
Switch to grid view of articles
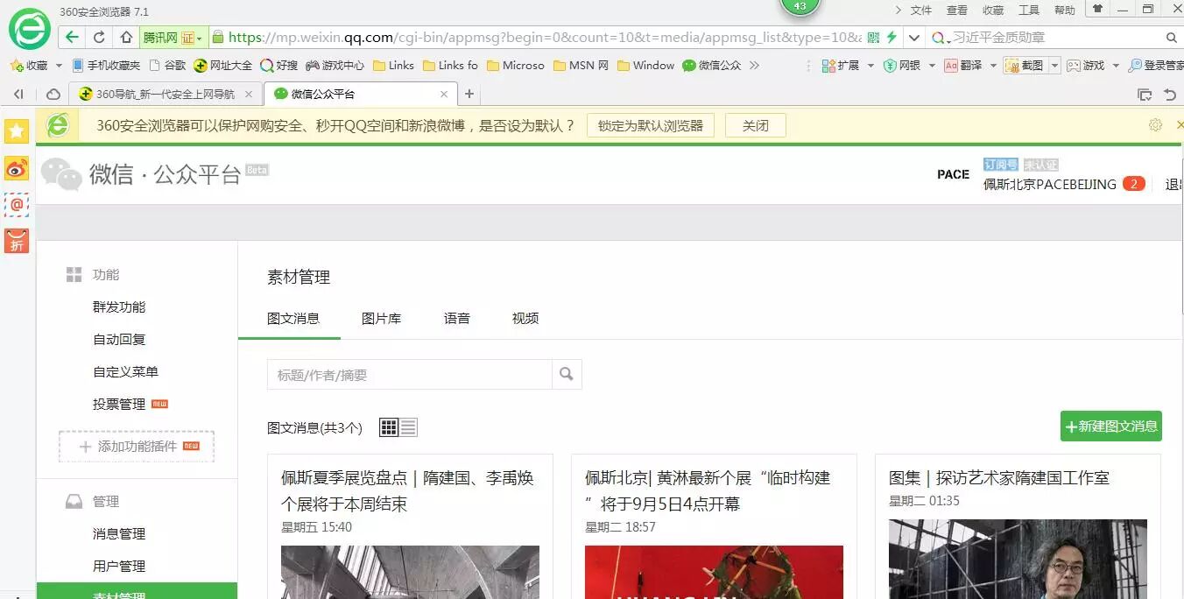(389, 427)
